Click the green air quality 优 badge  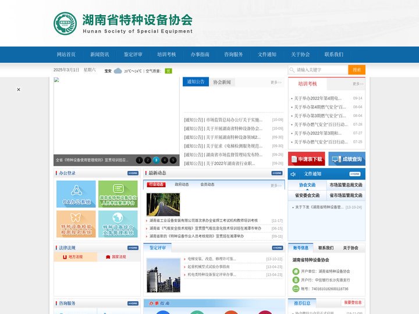(x=168, y=71)
